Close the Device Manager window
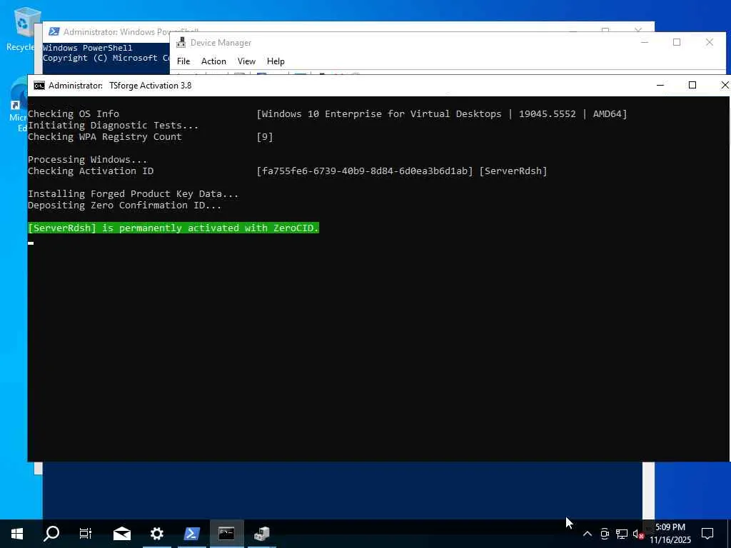 coord(710,42)
